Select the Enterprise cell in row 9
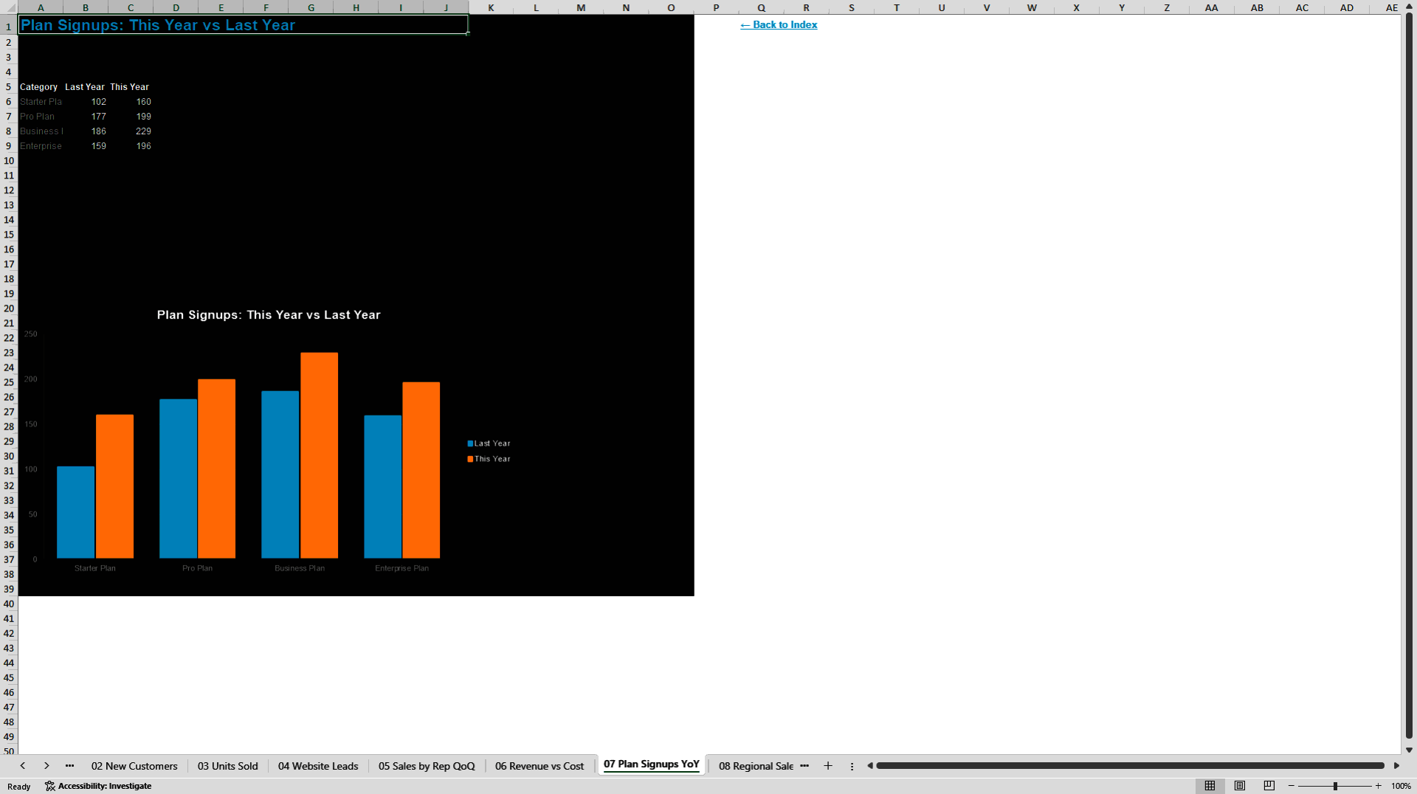The height and width of the screenshot is (794, 1417). pyautogui.click(x=41, y=146)
